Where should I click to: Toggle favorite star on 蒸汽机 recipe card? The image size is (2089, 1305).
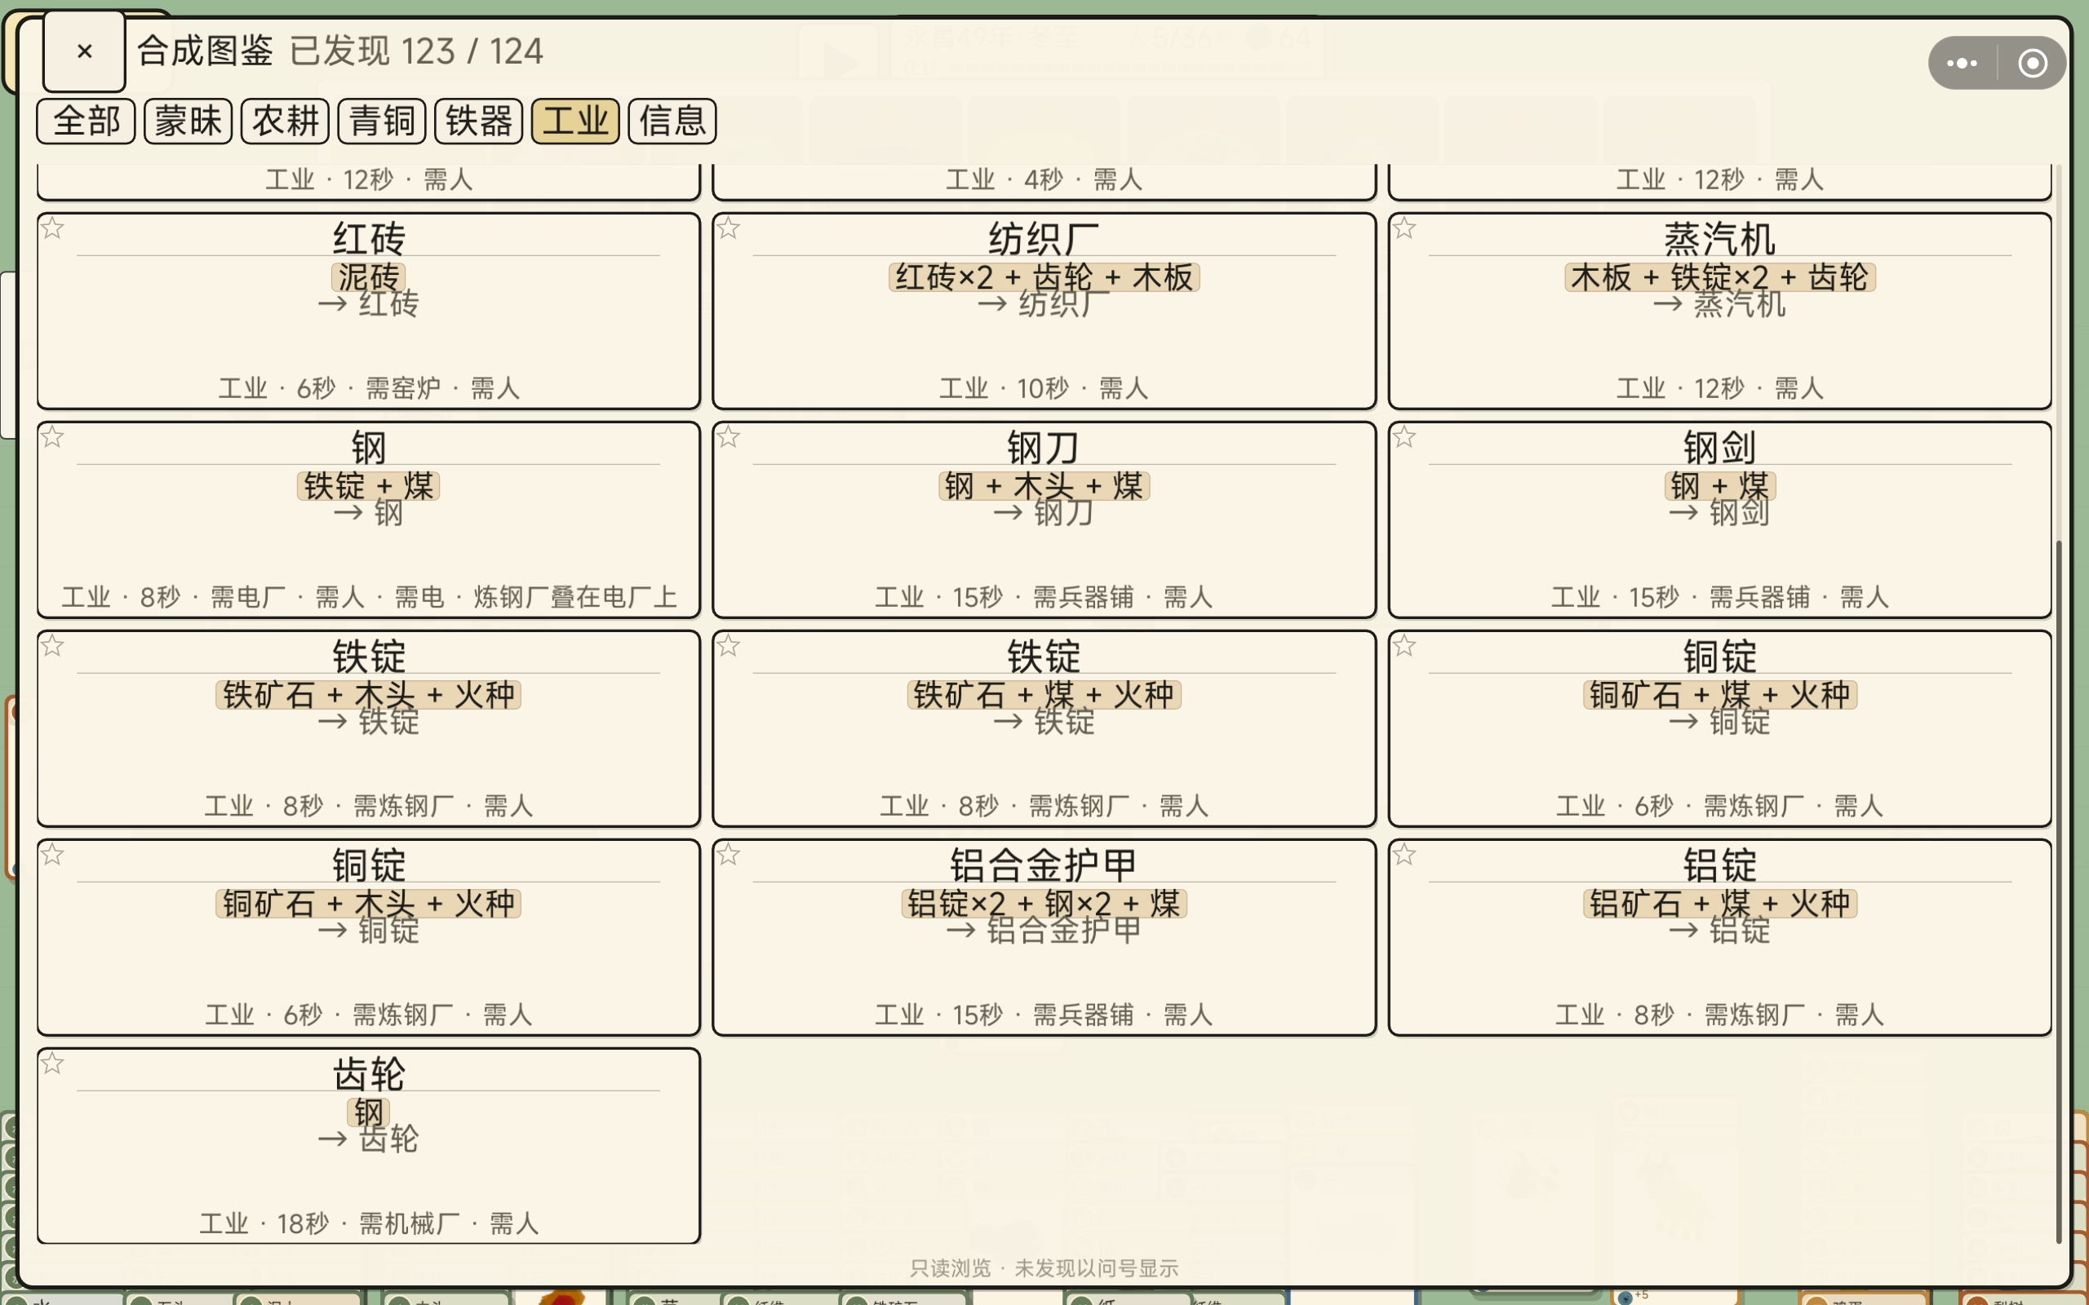1404,228
